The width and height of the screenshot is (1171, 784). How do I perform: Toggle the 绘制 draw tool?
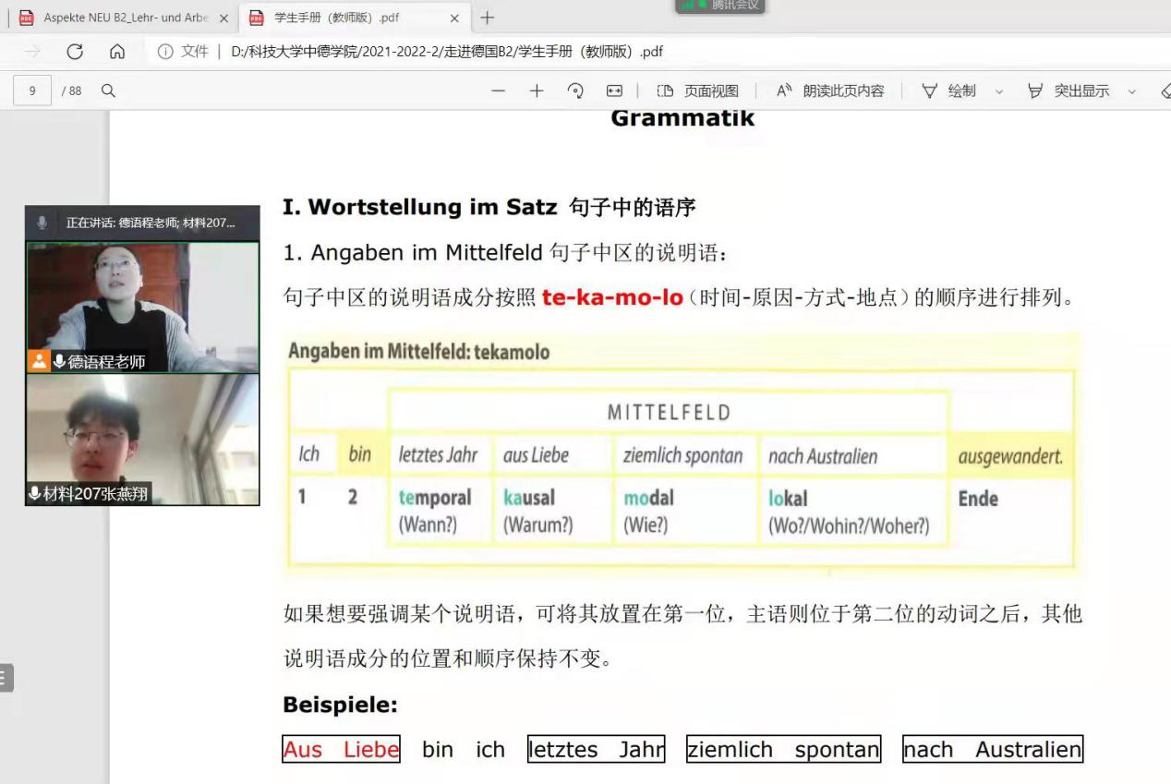[x=949, y=90]
